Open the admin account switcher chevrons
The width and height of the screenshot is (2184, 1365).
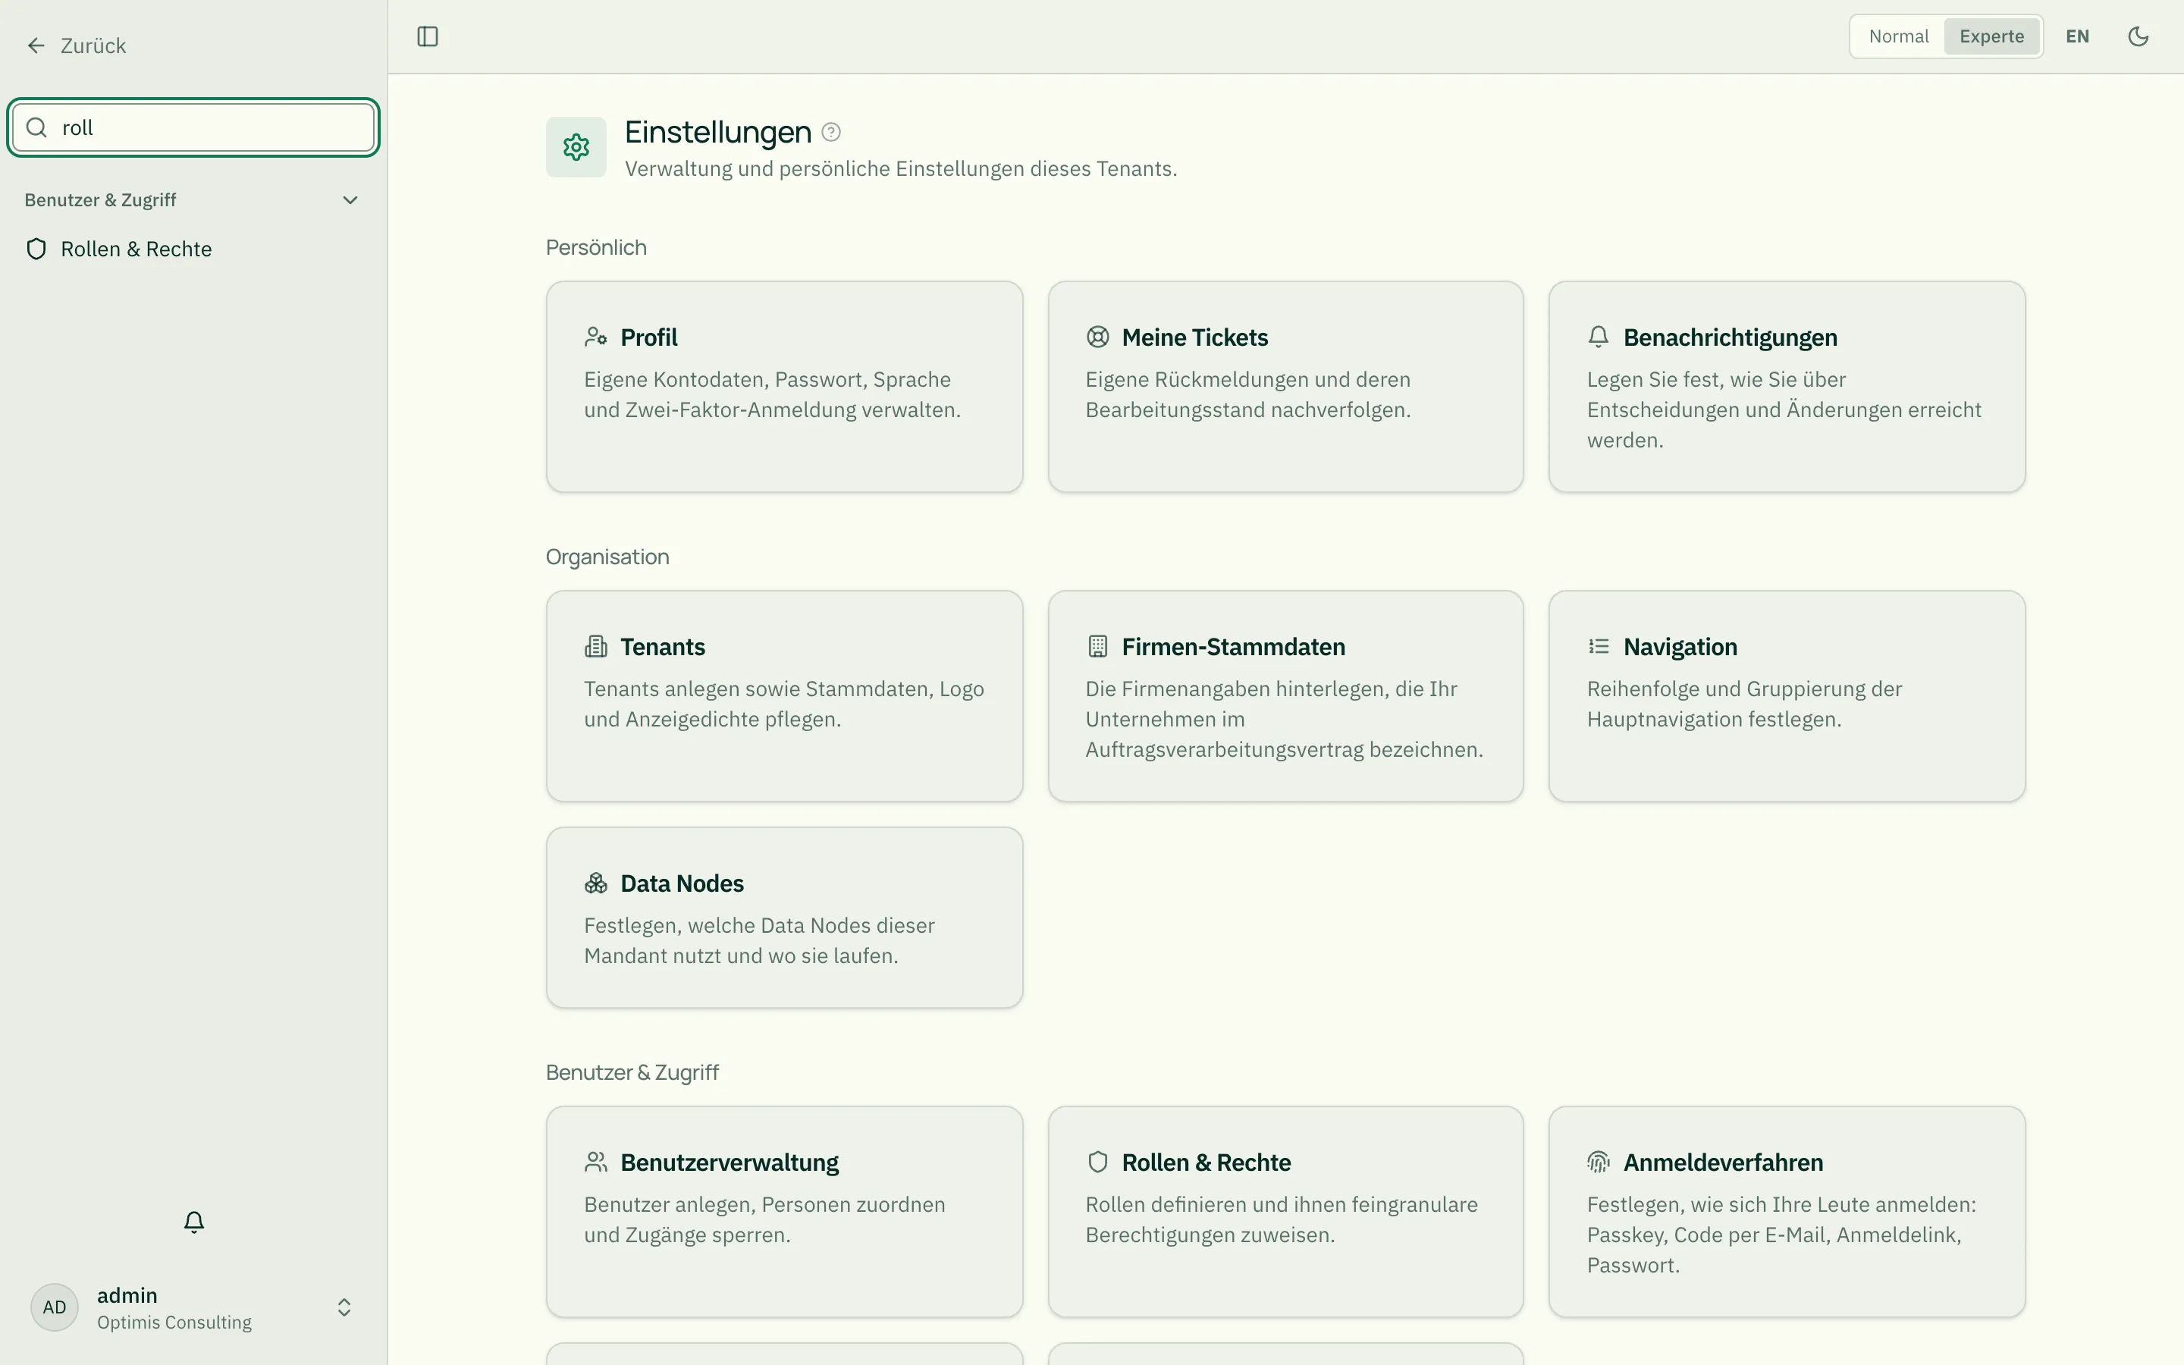344,1307
